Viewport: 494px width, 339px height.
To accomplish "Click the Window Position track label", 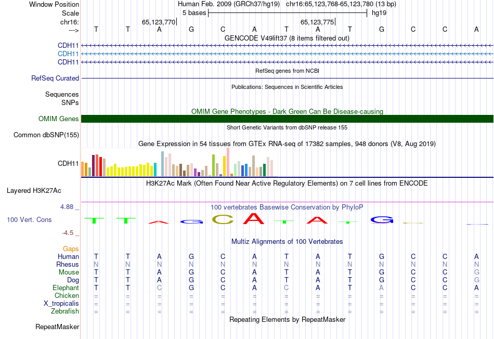I will coord(54,4).
